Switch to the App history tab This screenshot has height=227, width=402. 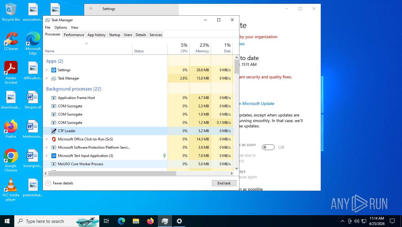96,35
